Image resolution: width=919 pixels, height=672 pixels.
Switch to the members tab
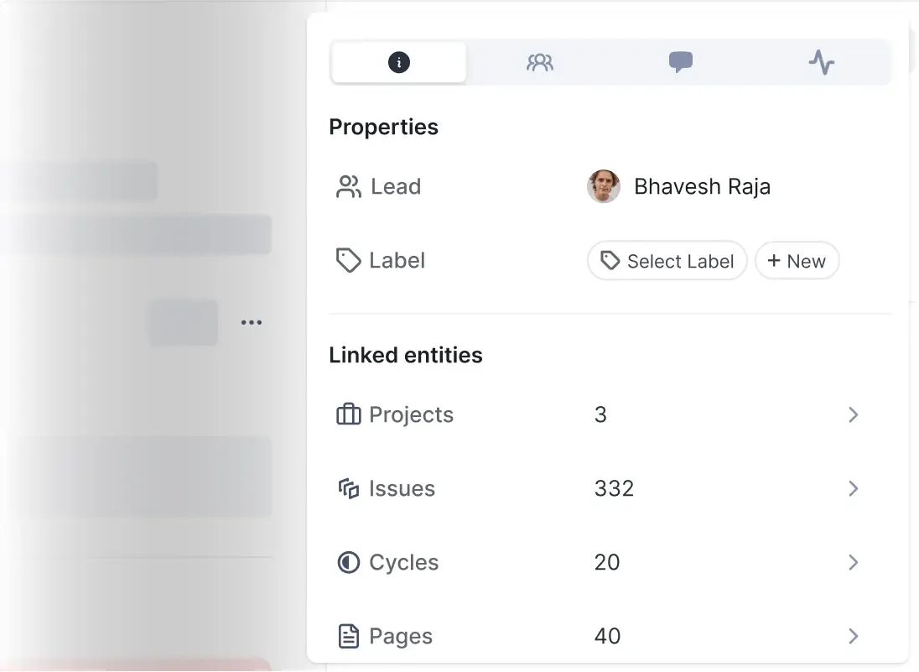pyautogui.click(x=539, y=63)
